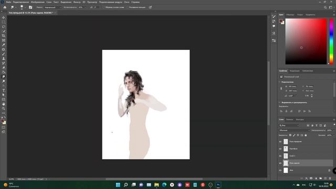Screen dimensions: 336x189
Task: Add a layer mask to the layer
Action: point(311,178)
